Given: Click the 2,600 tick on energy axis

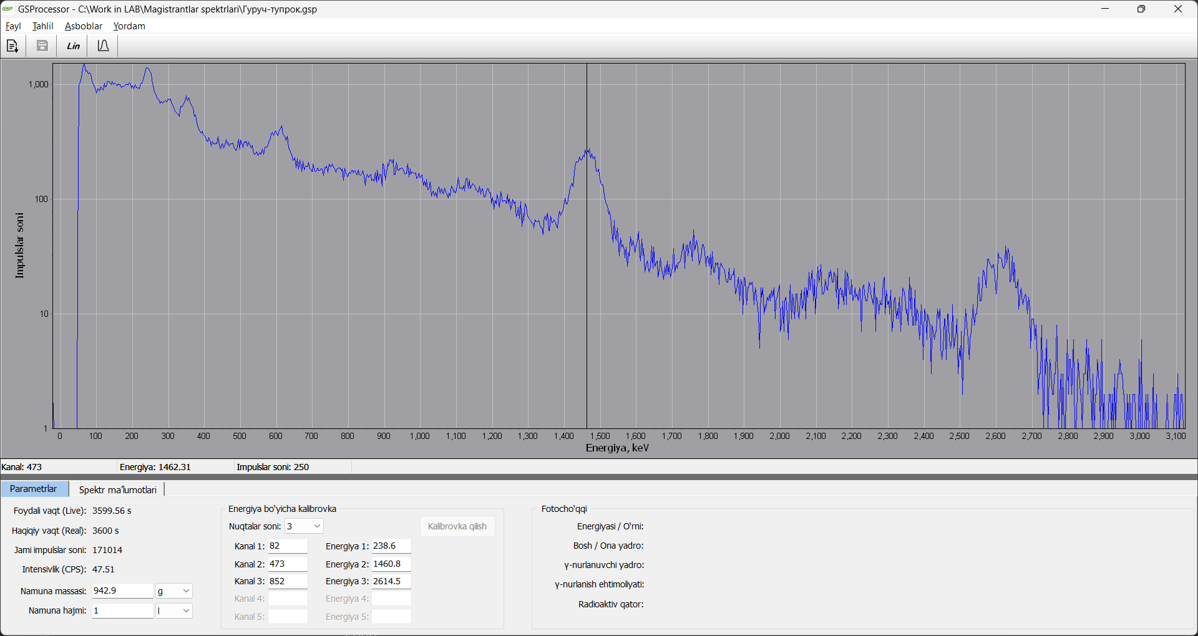Looking at the screenshot, I should point(995,436).
